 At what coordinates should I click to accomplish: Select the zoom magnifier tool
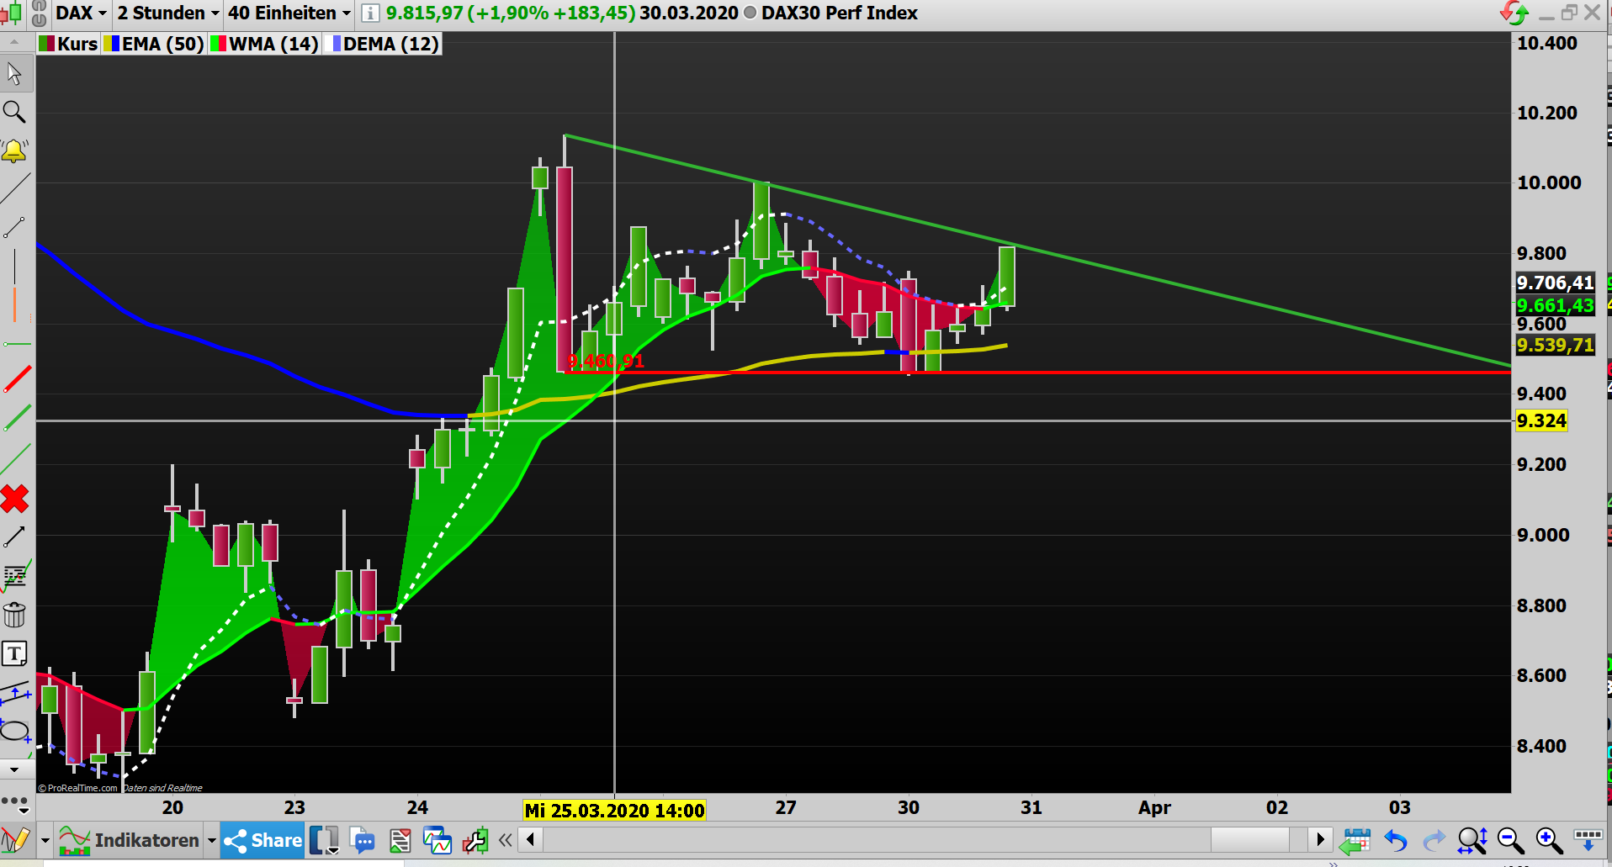point(14,111)
